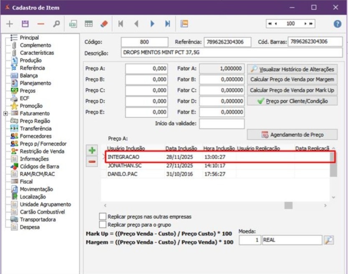Clear fields with the eraser icon

pos(104,24)
